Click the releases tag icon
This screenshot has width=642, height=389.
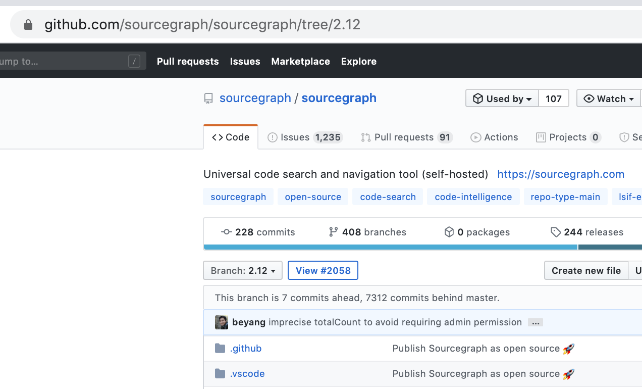[556, 232]
